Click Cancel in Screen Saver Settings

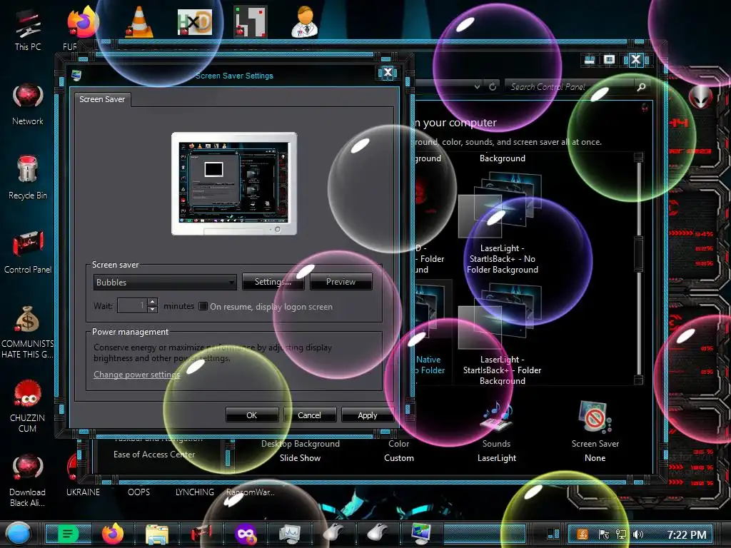coord(310,415)
